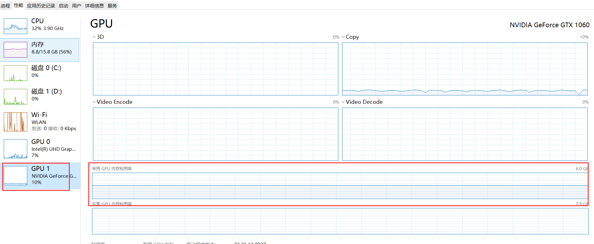Screen dimensions: 594x244
Task: Select the GPU 1 thumbnail graph
Action: coord(16,175)
